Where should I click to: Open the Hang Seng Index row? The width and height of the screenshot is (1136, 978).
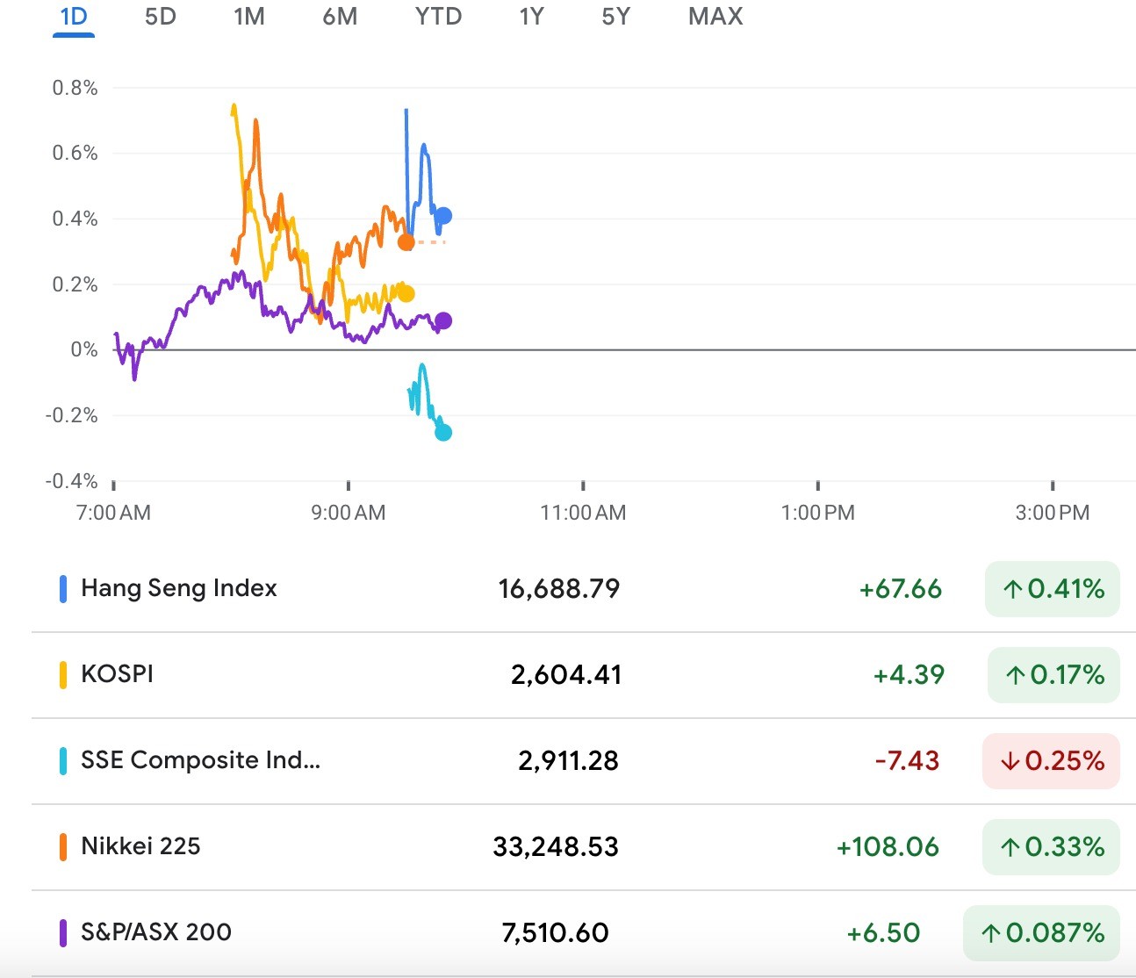(x=179, y=588)
